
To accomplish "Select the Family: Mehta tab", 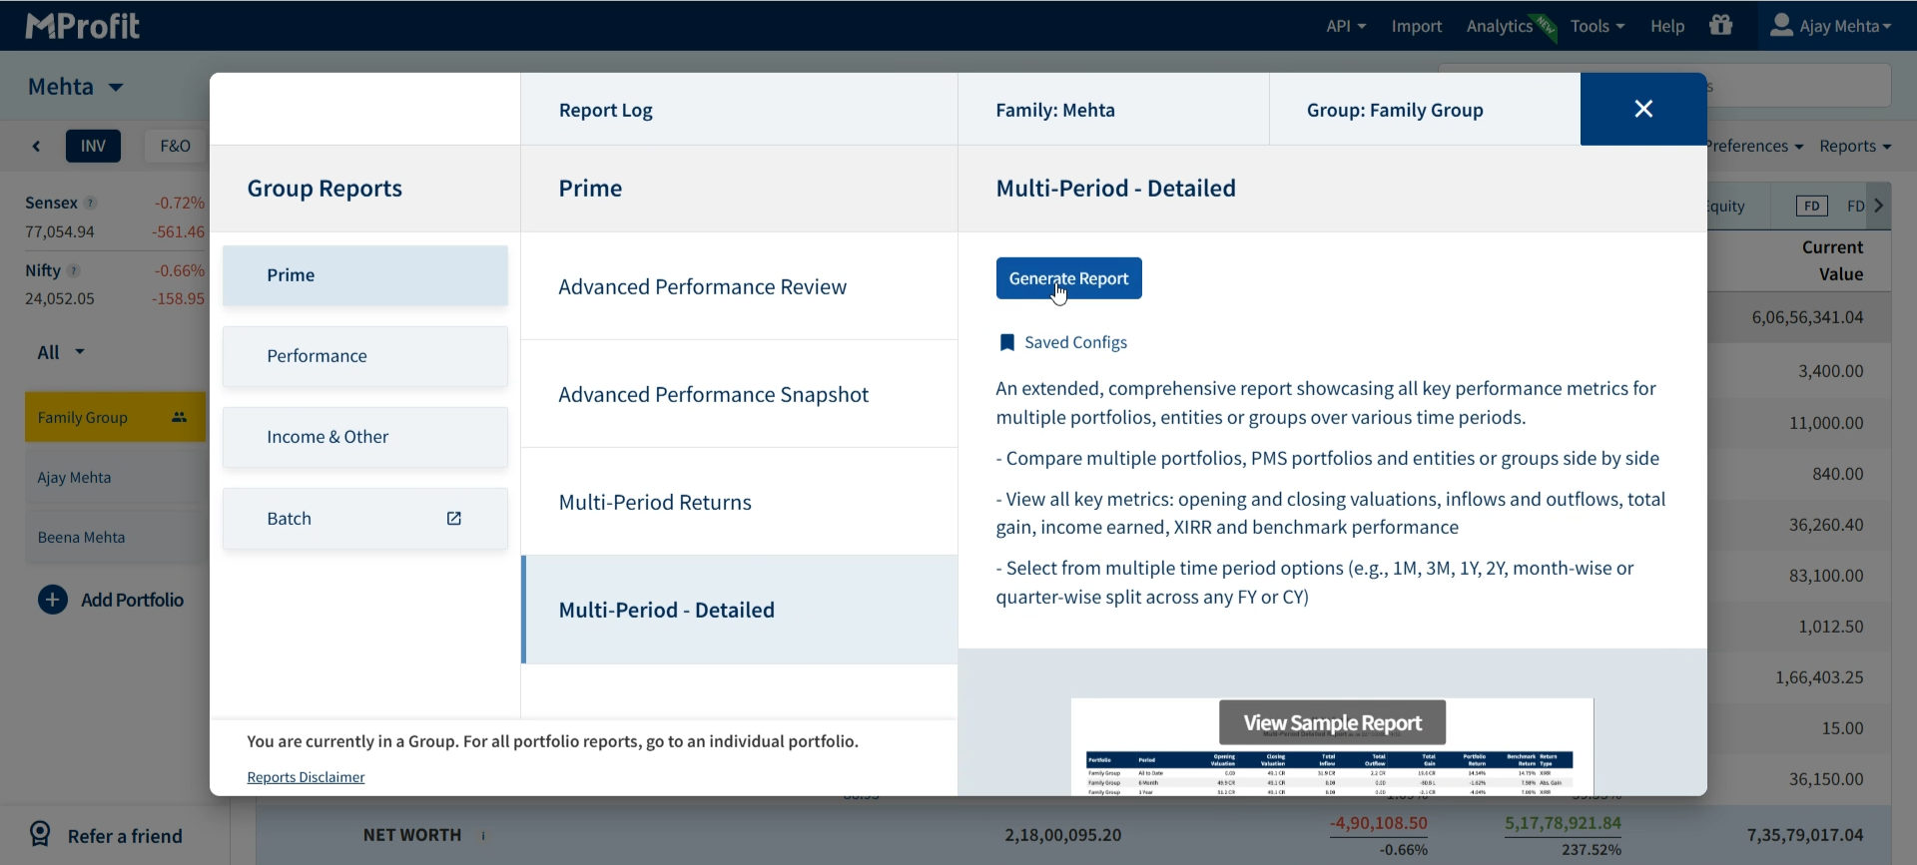I will point(1113,110).
